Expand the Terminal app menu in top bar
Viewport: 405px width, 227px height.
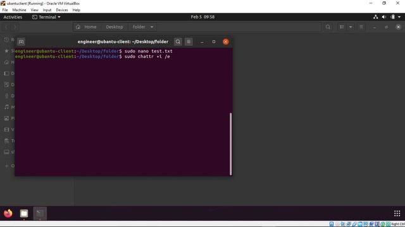[46, 17]
